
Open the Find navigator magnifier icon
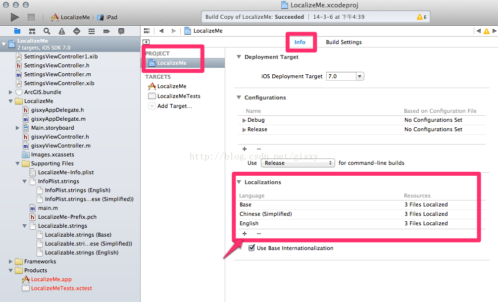(47, 31)
